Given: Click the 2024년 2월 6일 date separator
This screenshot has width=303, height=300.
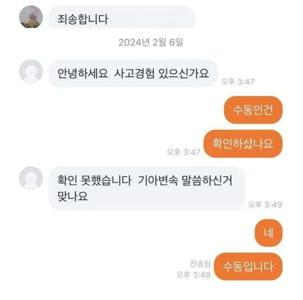Looking at the screenshot, I should coord(151,42).
